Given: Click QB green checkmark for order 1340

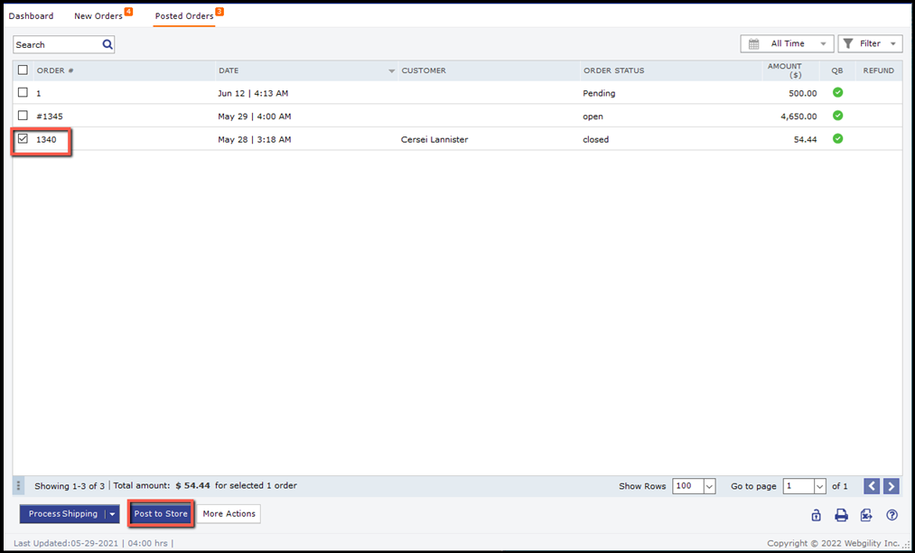Looking at the screenshot, I should [x=837, y=139].
